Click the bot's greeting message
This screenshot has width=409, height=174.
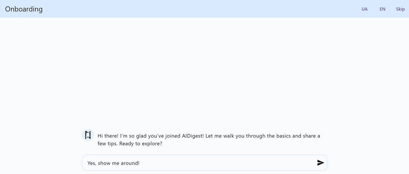click(x=209, y=140)
